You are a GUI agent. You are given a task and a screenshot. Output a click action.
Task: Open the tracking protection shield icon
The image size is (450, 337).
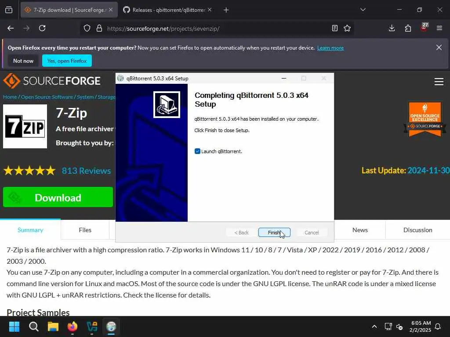(87, 28)
